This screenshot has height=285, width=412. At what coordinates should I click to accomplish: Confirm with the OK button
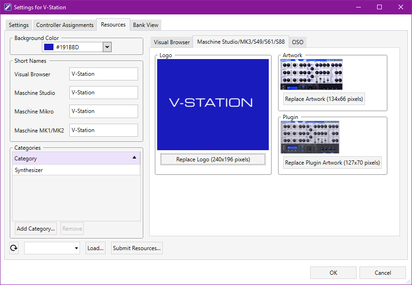(333, 272)
